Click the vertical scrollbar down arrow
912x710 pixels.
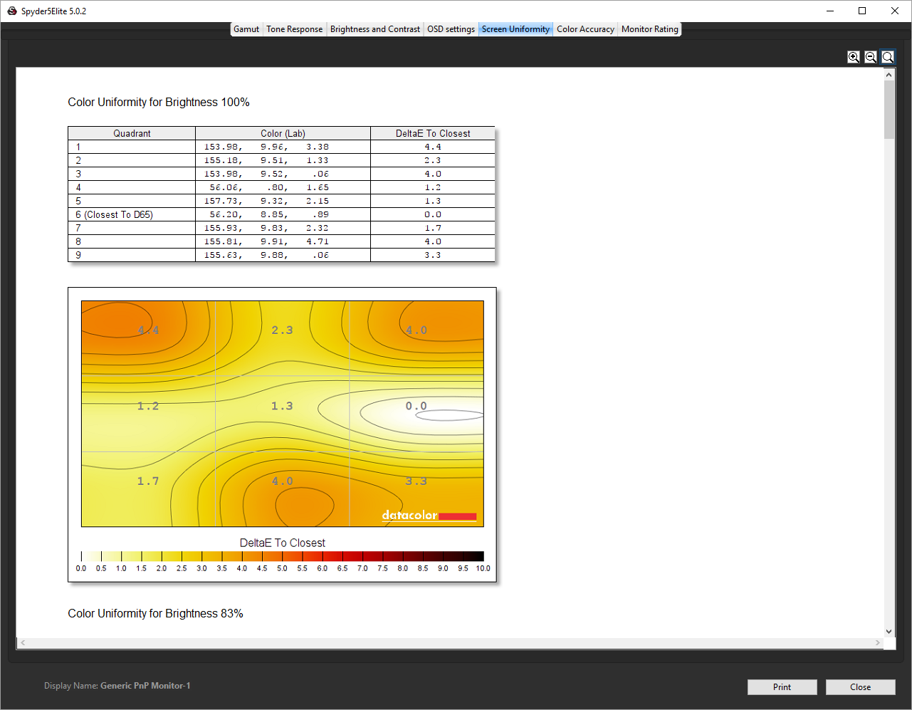[x=889, y=631]
